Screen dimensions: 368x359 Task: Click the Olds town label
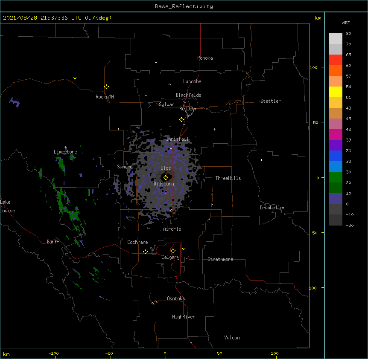click(x=166, y=168)
